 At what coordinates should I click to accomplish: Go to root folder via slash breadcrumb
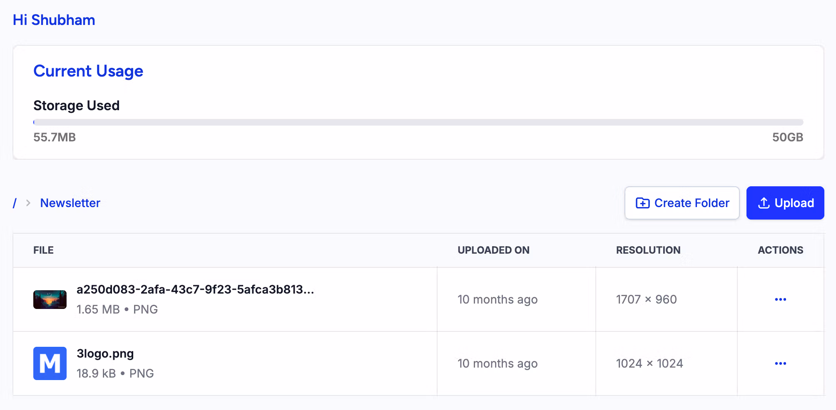[x=15, y=203]
